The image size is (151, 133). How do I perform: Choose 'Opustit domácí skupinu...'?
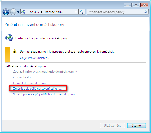31,83
